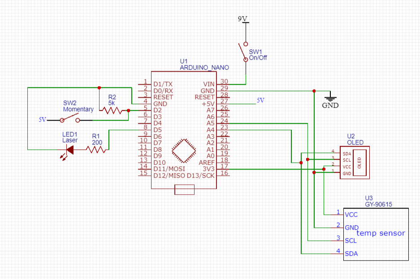Click the ARDUINO_NANO component label

point(204,68)
